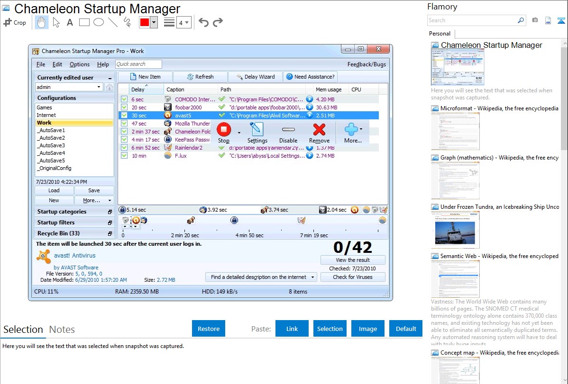Open the Help menu
Screen dimensions: 568x384
103,64
